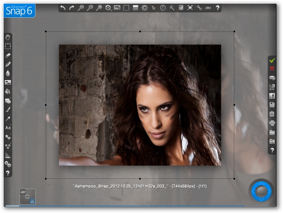
Task: Open the rotate image dropdown
Action: 108,8
